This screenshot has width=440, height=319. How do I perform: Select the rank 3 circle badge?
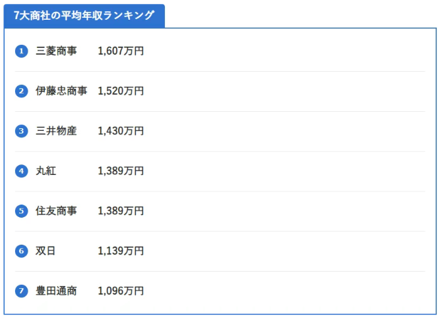[22, 131]
